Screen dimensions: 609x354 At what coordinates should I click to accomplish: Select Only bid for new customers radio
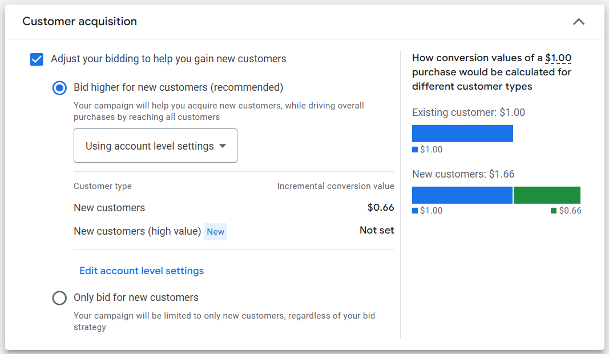59,298
